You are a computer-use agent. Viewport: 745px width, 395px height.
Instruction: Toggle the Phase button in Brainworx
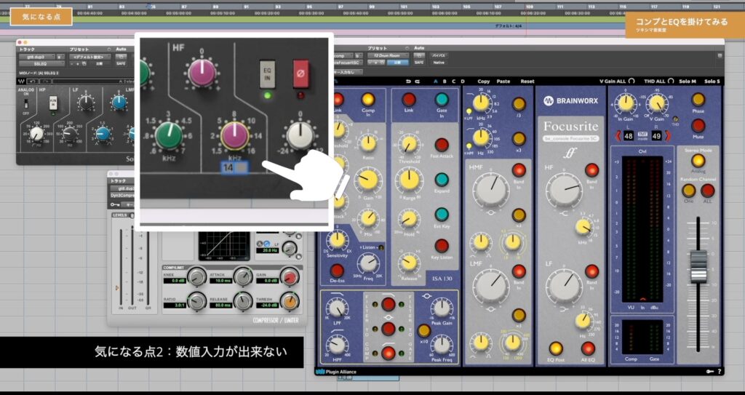pos(698,100)
